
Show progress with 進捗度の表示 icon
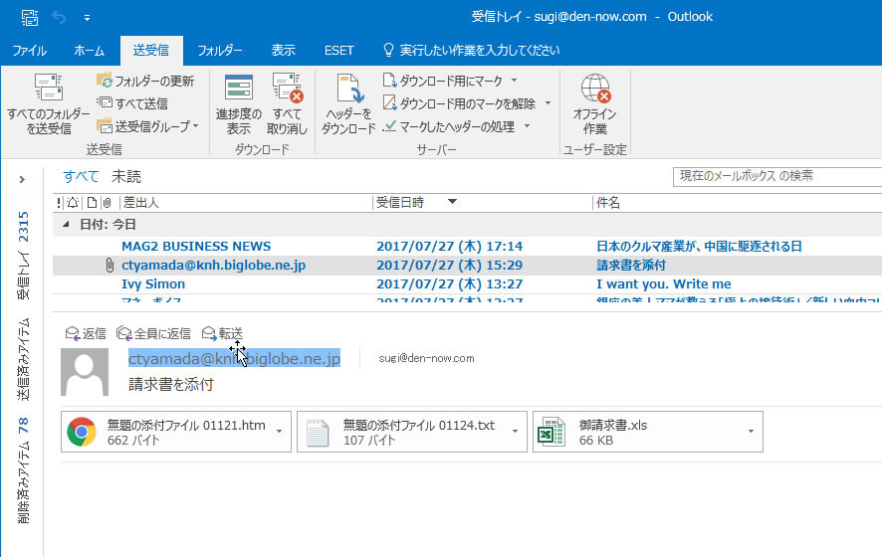click(239, 89)
